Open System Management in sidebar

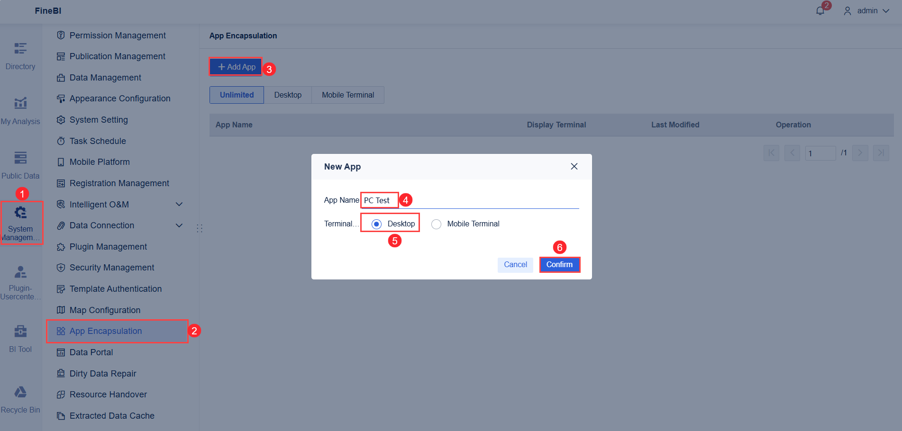21,223
